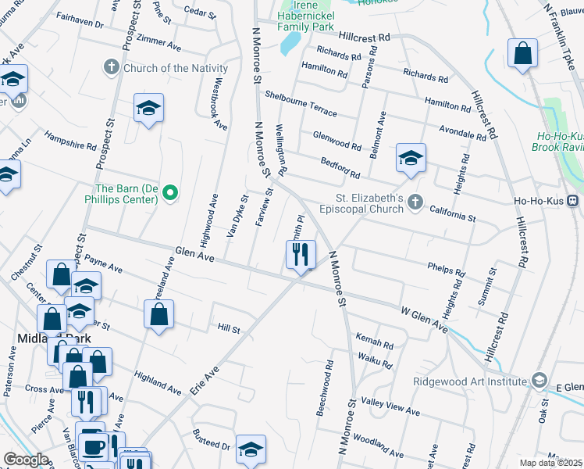Open the school marker near Bedford Rd
Viewport: 584px width, 469px height.
[x=411, y=159]
